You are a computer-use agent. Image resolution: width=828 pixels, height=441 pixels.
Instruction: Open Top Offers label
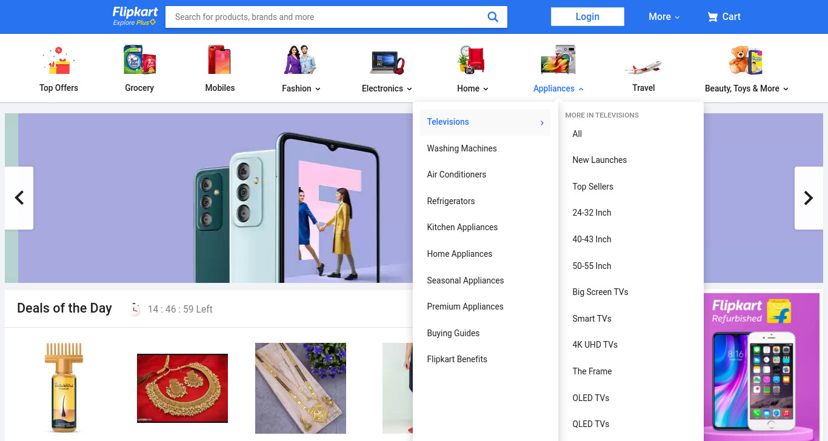(x=59, y=88)
